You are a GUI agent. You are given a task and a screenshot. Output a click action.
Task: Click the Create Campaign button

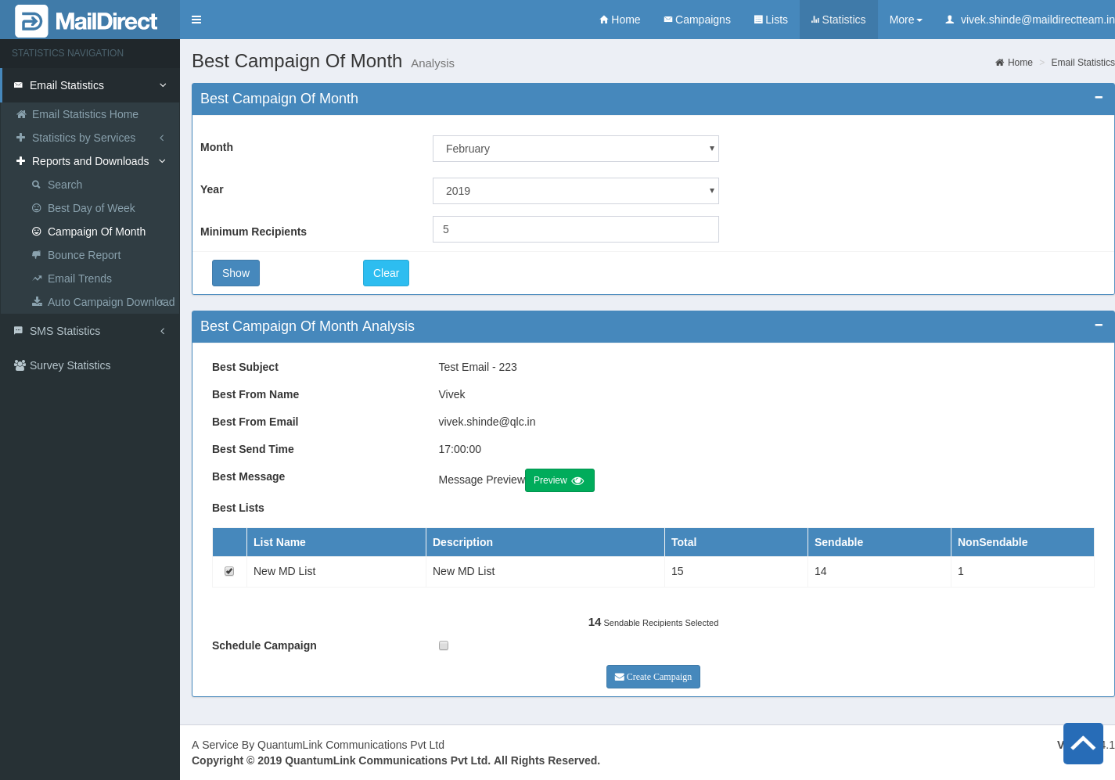[653, 677]
